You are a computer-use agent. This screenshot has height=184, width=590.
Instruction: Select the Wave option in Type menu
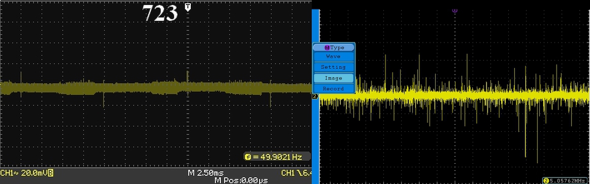tap(334, 56)
